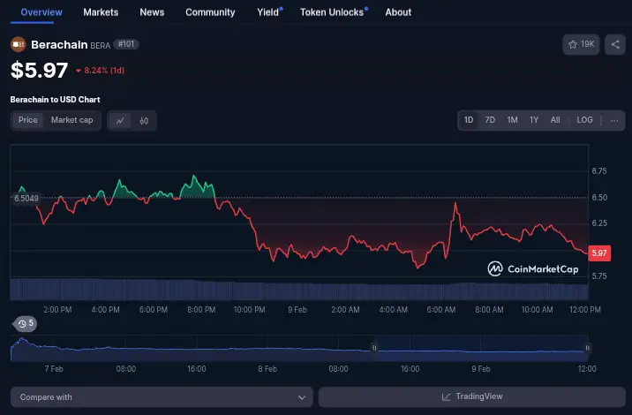This screenshot has width=632, height=415.
Task: Click the 5.97 current price label
Action: [599, 253]
